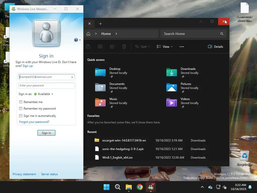Open the notification bell icon
This screenshot has width=257, height=193.
250,187
